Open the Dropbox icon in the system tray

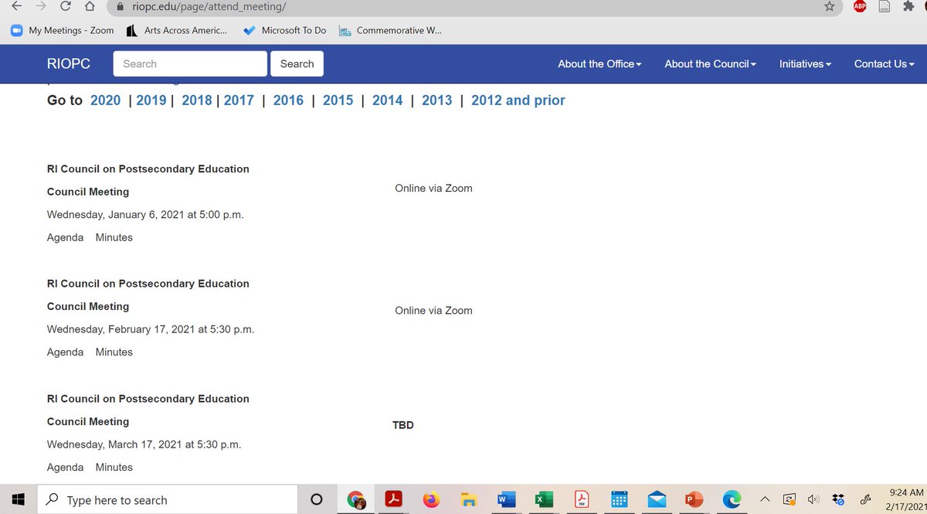click(837, 499)
